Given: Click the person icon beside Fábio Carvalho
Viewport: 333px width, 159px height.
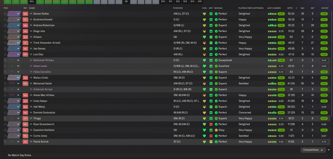Looking at the screenshot, I should pyautogui.click(x=31, y=72).
